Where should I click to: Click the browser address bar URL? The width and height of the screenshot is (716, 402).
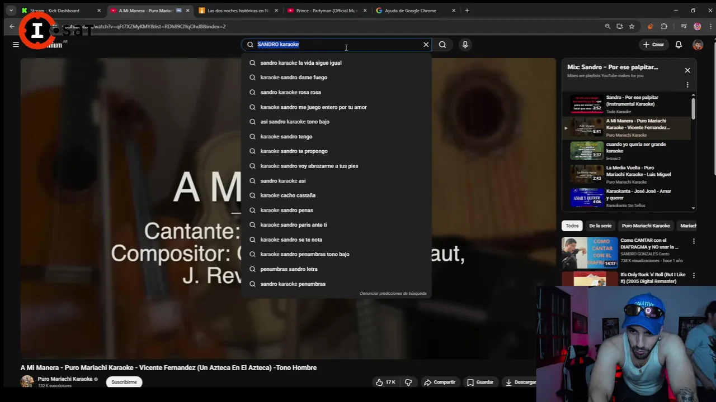pyautogui.click(x=159, y=26)
